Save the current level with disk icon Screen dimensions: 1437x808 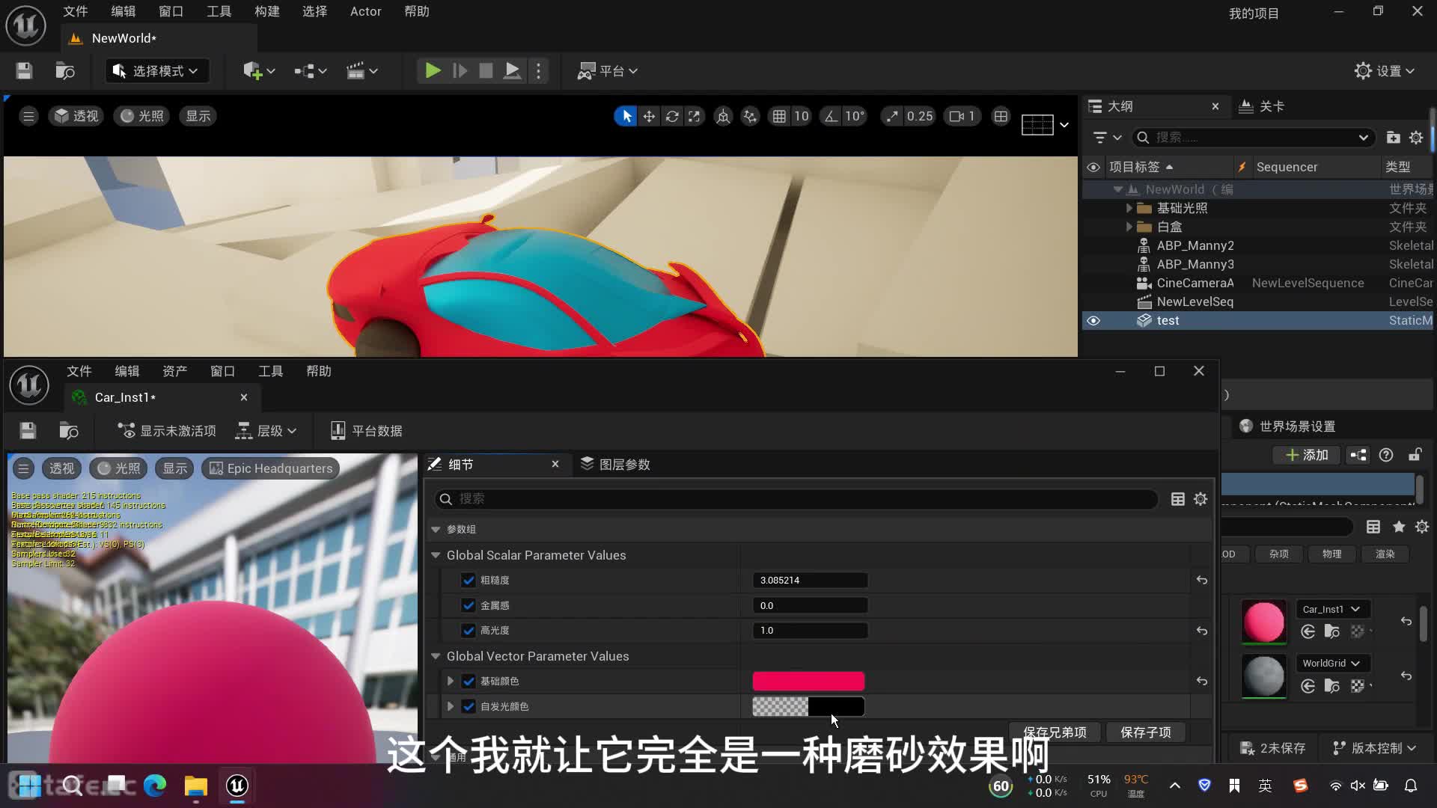pos(24,71)
